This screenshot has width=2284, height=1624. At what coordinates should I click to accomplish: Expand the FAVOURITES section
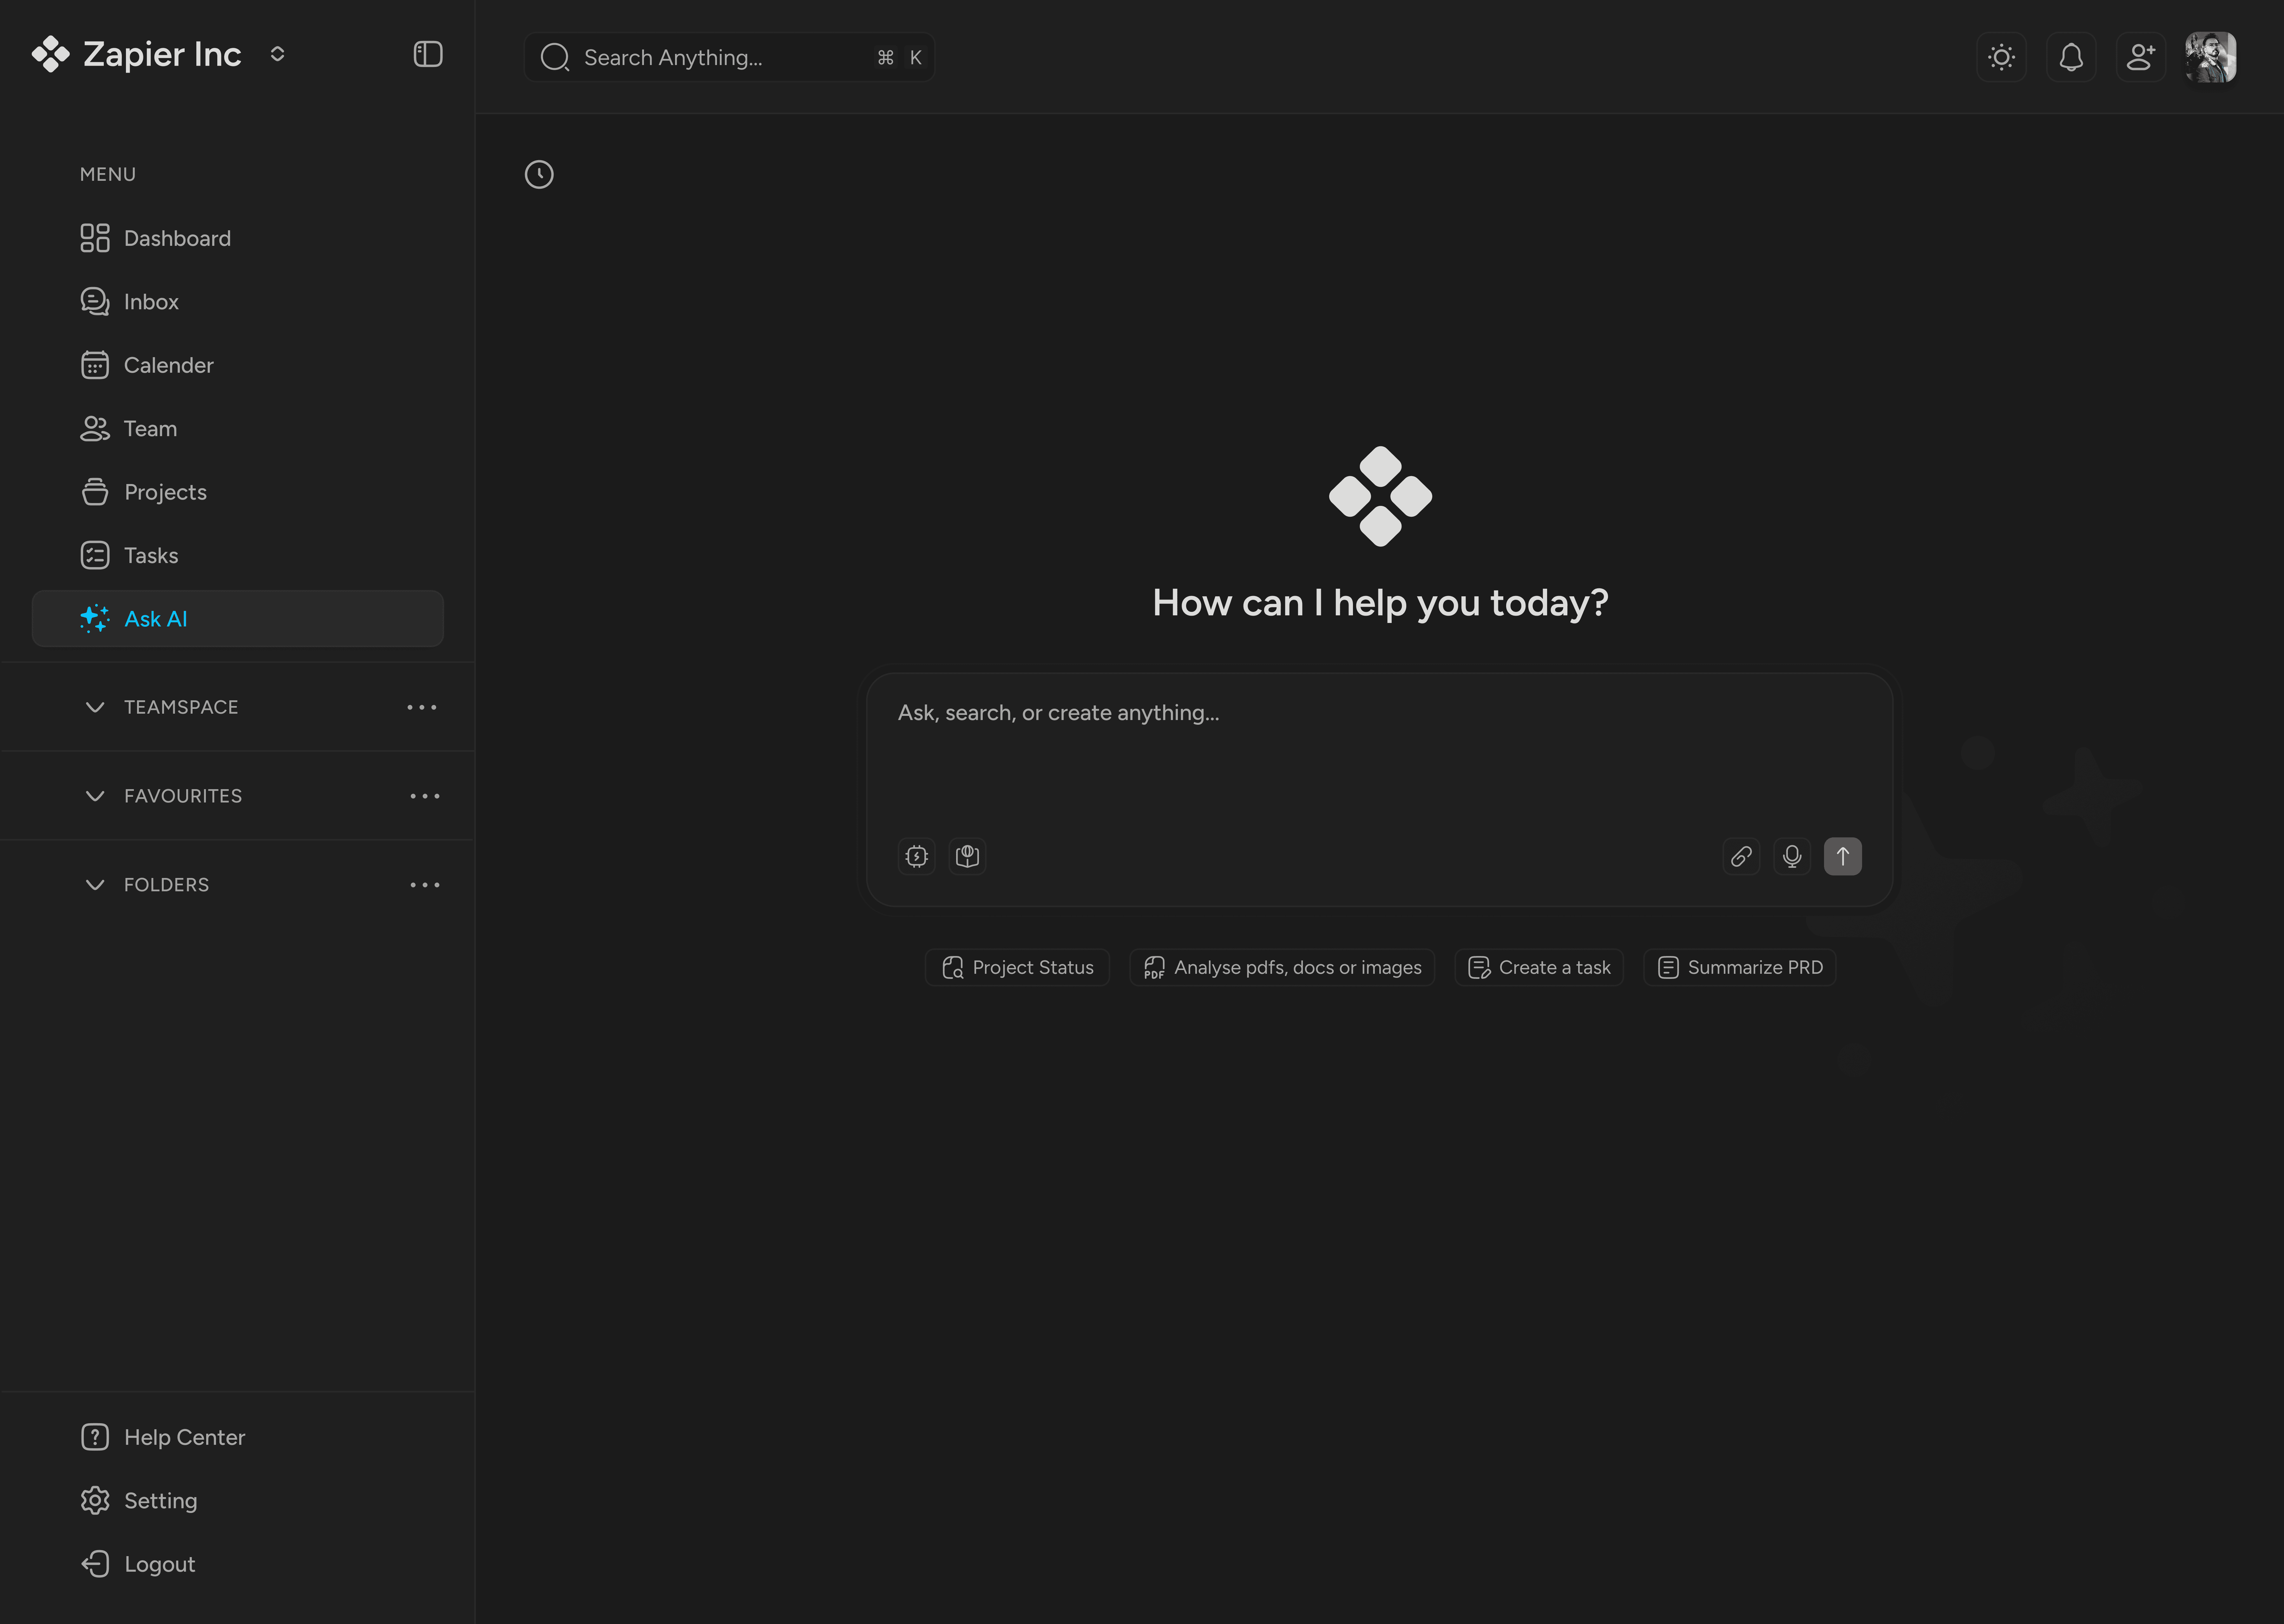pyautogui.click(x=95, y=796)
